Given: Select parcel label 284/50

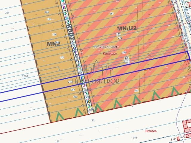Looking at the screenshot, I should 186,38.
